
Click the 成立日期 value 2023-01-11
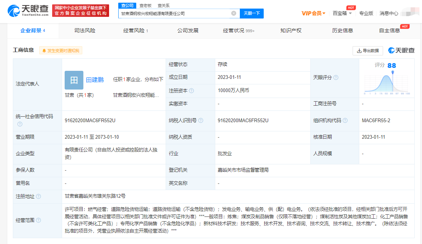coord(229,77)
